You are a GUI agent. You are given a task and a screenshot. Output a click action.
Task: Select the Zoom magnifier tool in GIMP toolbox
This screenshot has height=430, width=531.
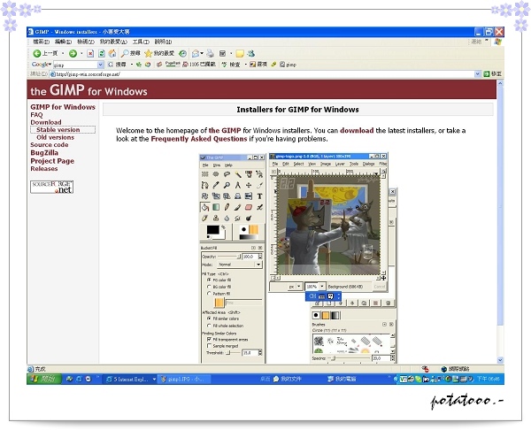(x=227, y=185)
